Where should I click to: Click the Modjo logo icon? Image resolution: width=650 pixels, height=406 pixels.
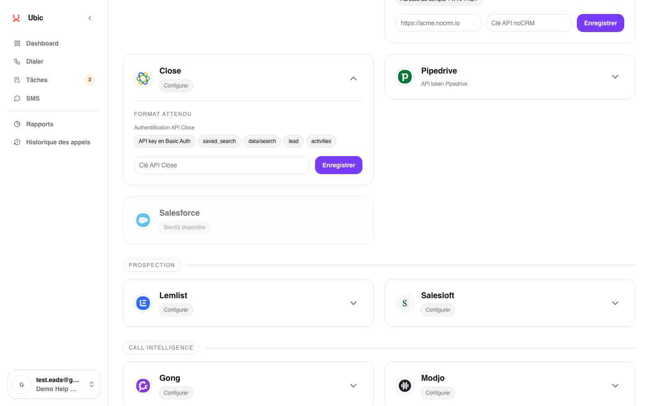[x=405, y=386]
